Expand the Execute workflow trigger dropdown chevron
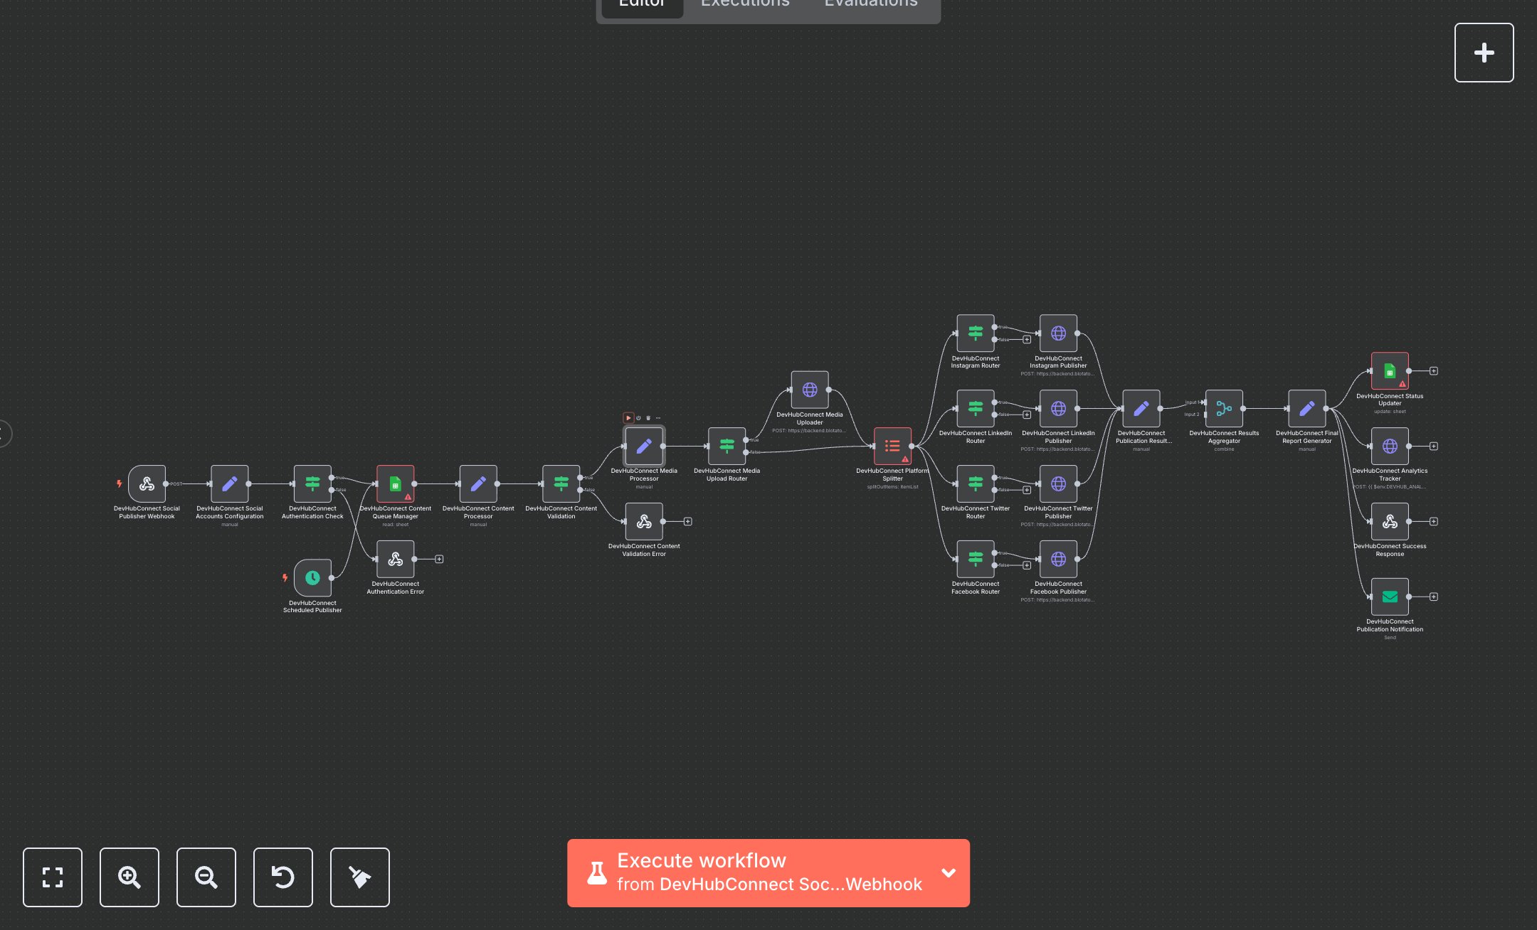Image resolution: width=1537 pixels, height=930 pixels. coord(949,872)
